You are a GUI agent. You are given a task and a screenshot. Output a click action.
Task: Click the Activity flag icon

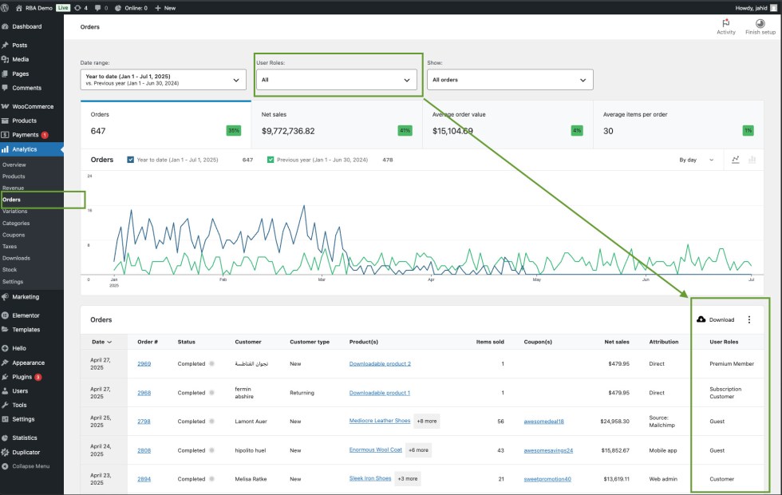coord(725,23)
